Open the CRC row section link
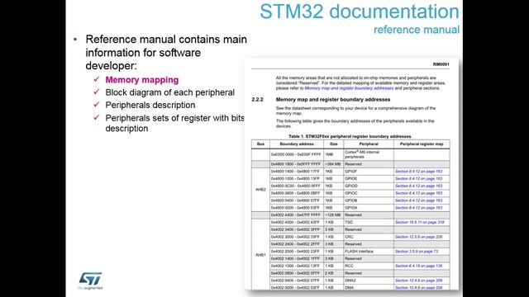The height and width of the screenshot is (297, 529). [x=419, y=237]
